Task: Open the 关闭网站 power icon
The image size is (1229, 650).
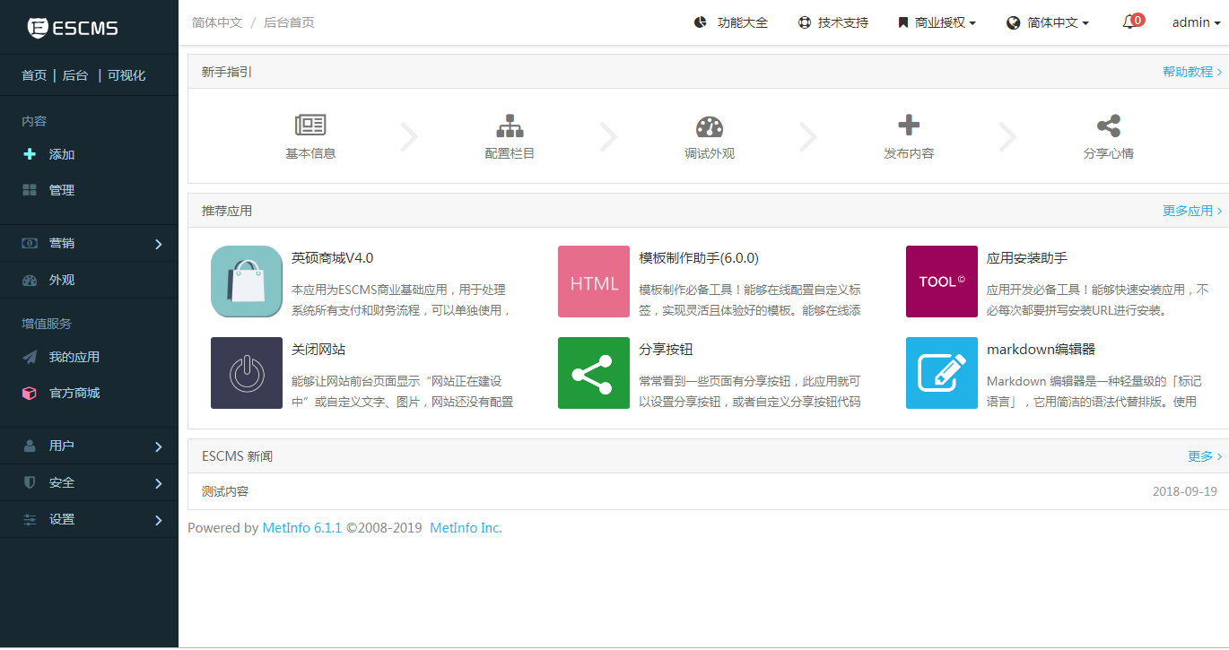Action: [247, 373]
